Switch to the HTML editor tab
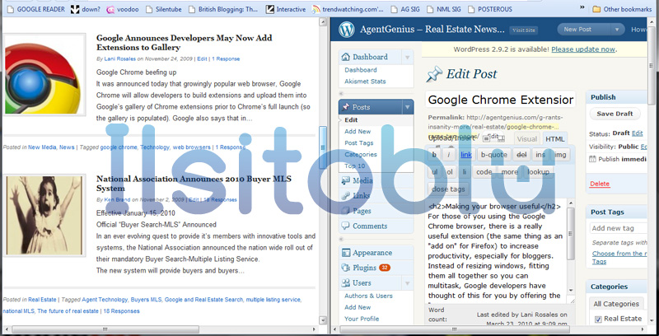659x336 pixels. [554, 139]
